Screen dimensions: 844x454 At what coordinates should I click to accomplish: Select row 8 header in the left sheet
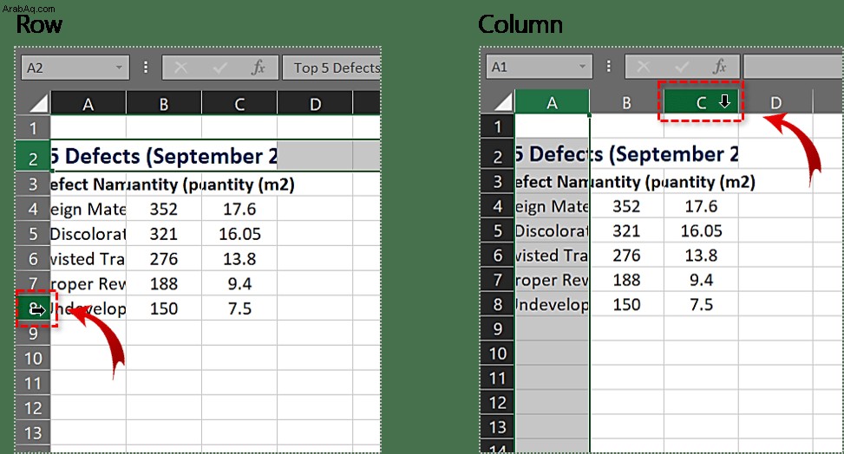click(33, 308)
